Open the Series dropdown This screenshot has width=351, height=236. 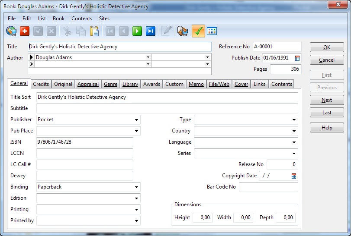coord(294,154)
